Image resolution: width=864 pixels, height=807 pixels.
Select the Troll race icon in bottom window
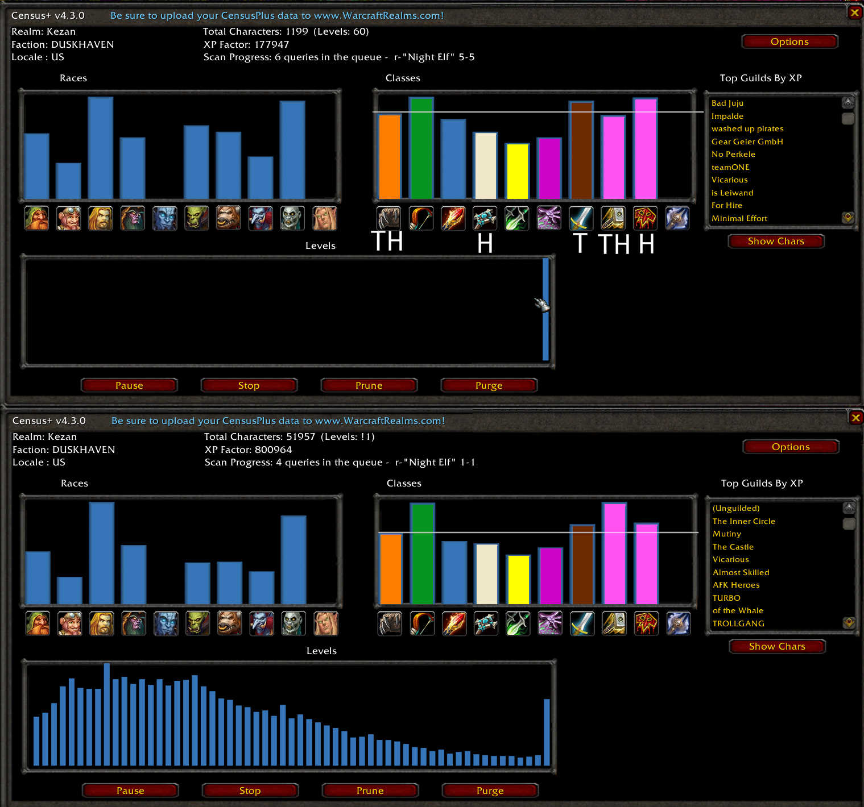pos(262,623)
